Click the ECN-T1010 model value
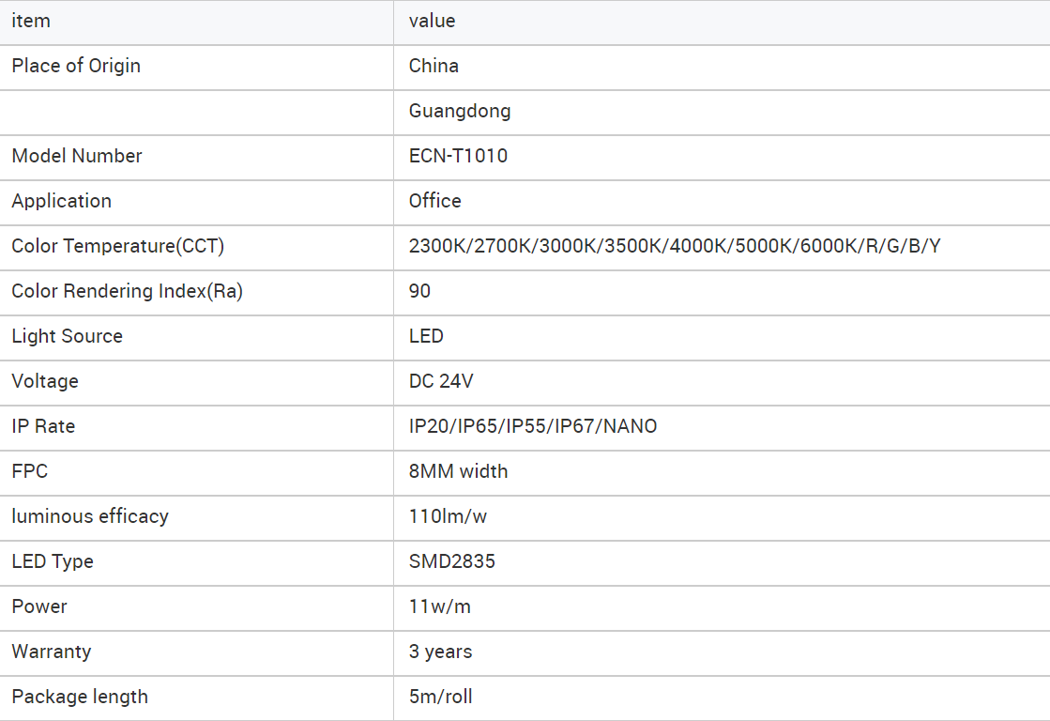1050x721 pixels. pos(458,156)
